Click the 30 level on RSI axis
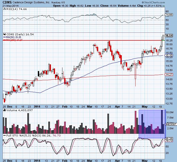The height and width of the screenshot is (162, 177). coord(167,24)
